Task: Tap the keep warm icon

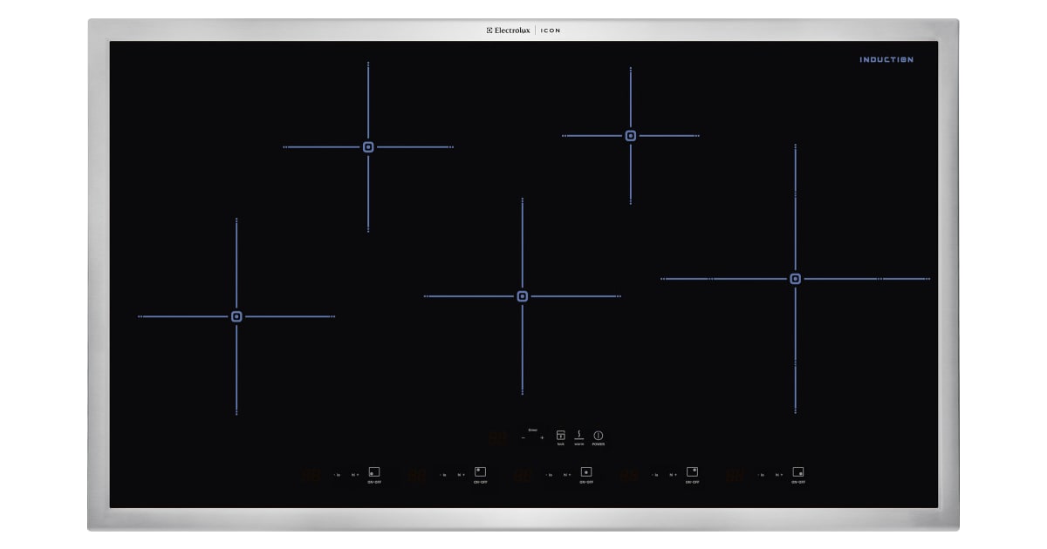Action: pyautogui.click(x=579, y=436)
